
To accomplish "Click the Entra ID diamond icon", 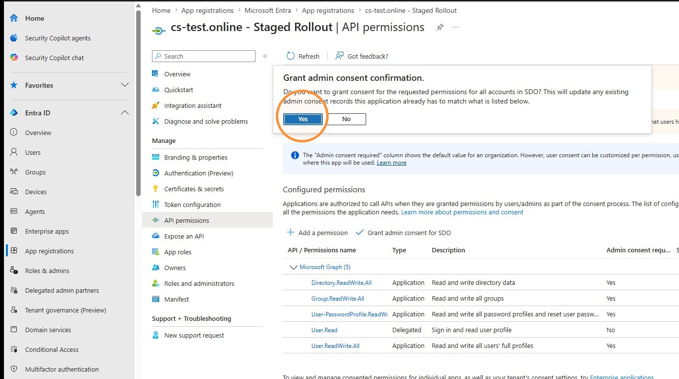I will [14, 113].
